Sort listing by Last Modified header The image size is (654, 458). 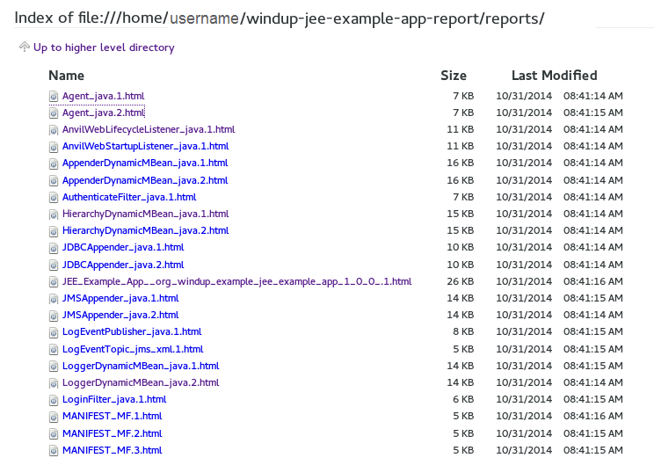[x=554, y=76]
